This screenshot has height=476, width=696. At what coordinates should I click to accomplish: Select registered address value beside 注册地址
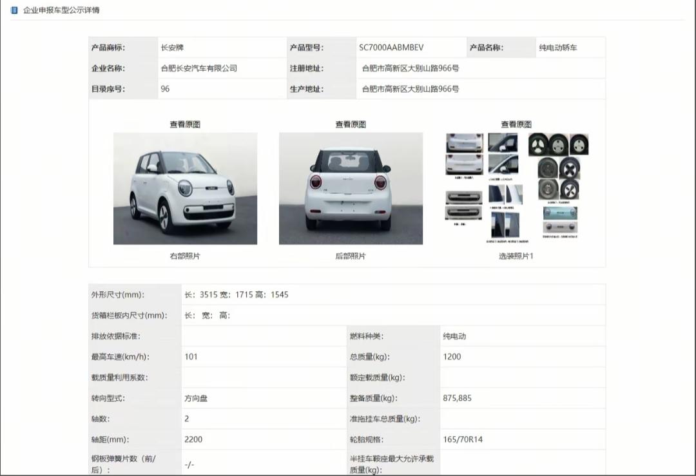[411, 68]
